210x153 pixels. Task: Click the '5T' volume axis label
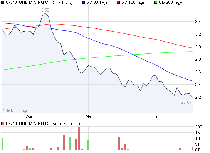[x=197, y=144]
